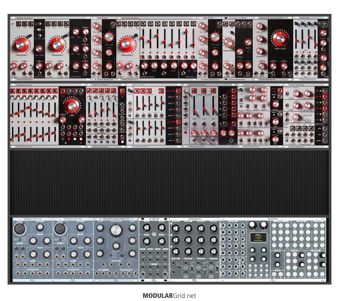Viewport: 339px width, 301px height.
Task: Click the CH 4 GAIN knob on VC AMP MIX
Action: pyautogui.click(x=162, y=241)
